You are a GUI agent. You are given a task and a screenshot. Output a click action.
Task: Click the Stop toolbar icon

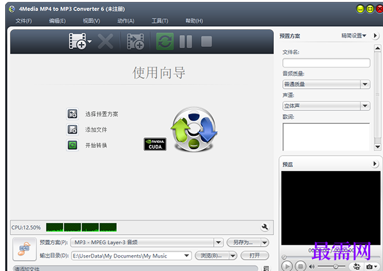[206, 41]
